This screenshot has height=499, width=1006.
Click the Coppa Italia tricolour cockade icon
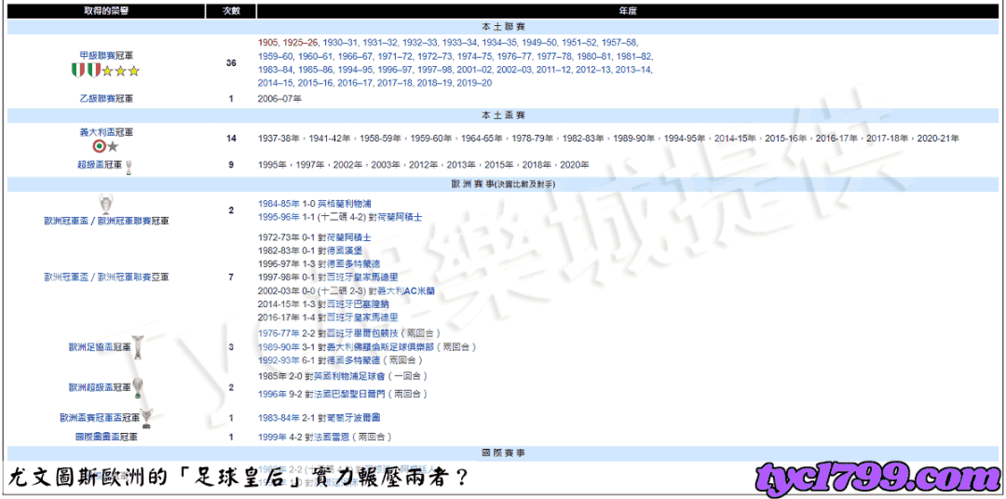coord(100,147)
